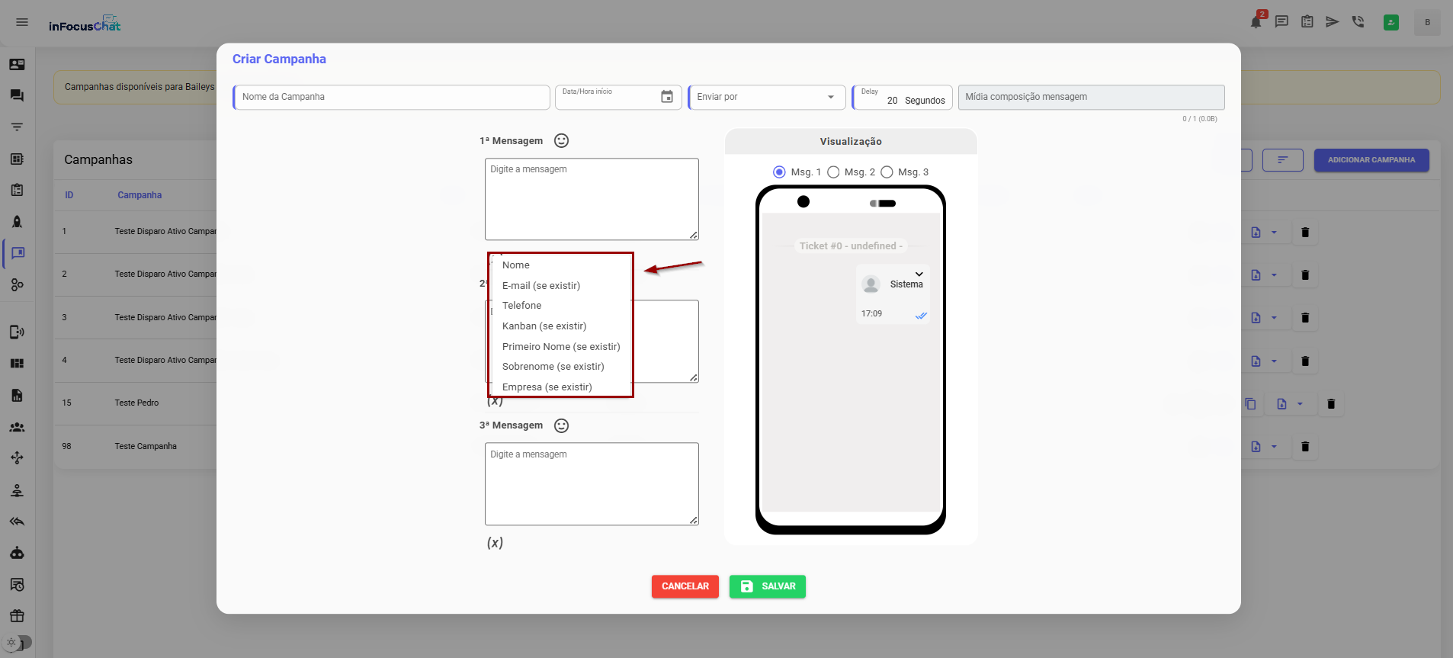The image size is (1453, 658).
Task: Click the CANCELAR button
Action: click(x=685, y=586)
